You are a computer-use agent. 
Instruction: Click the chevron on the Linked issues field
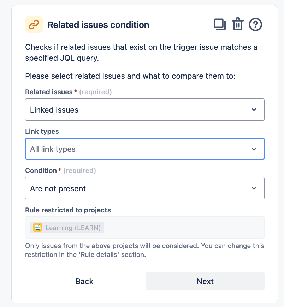[x=254, y=110]
